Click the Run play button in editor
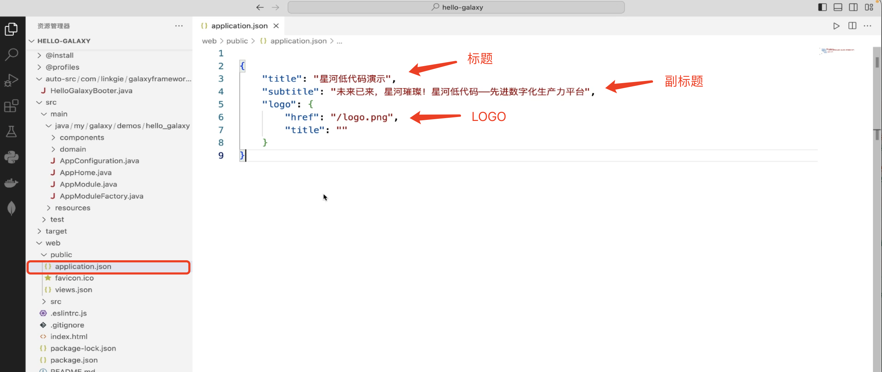This screenshot has height=372, width=882. tap(836, 26)
